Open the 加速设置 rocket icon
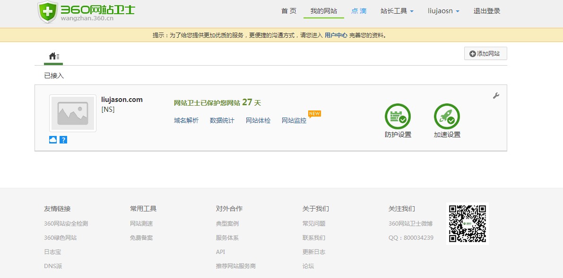 tap(447, 117)
